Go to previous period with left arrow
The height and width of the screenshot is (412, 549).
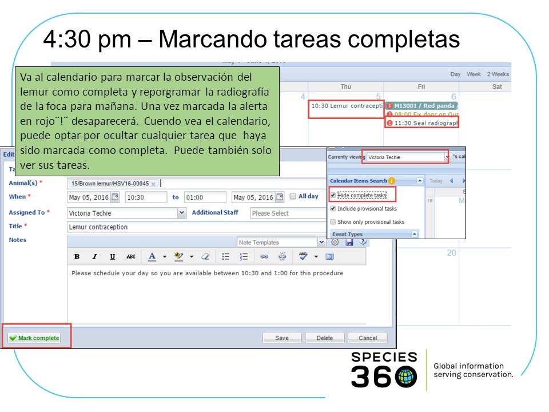coord(451,181)
